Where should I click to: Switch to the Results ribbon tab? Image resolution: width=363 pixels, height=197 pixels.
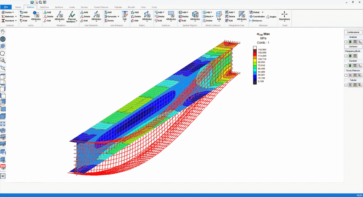131,7
